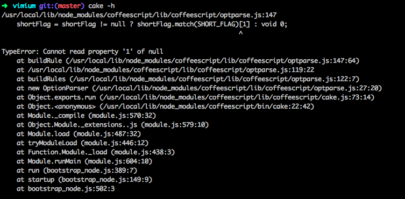Image resolution: width=405 pixels, height=199 pixels.
Task: Click the "Function.Module._load" stack line
Action: tap(96, 153)
